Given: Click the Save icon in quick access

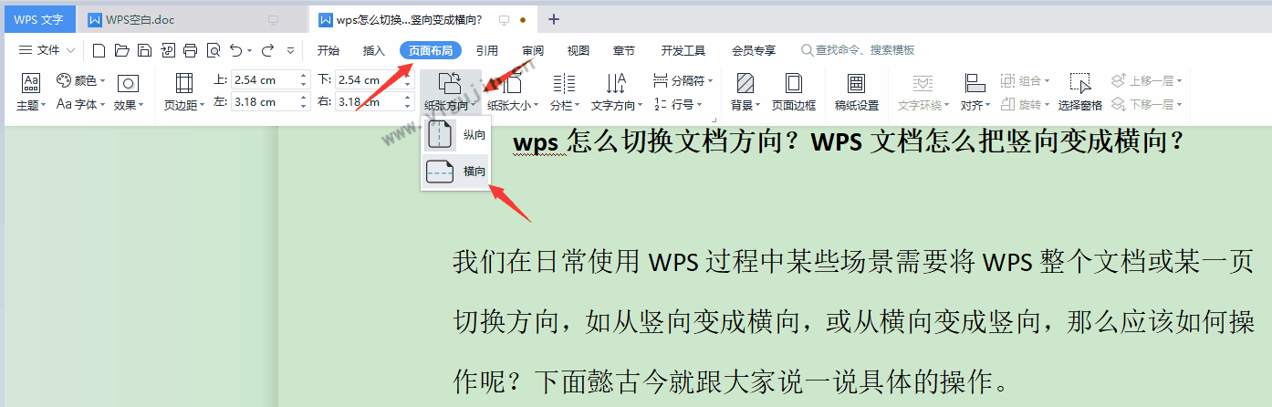Looking at the screenshot, I should tap(144, 50).
